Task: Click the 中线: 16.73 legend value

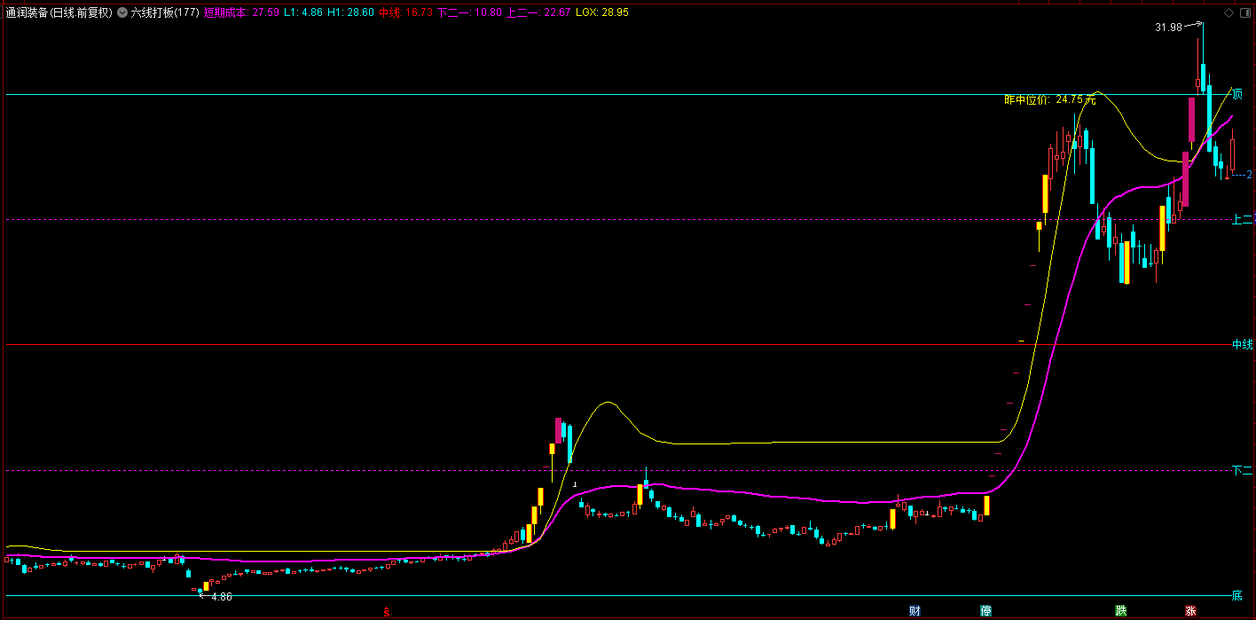Action: click(x=405, y=13)
